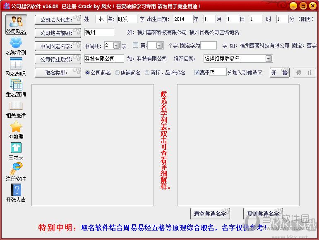Expand the 第 position dropdown
This screenshot has width=319, height=240.
(x=160, y=45)
